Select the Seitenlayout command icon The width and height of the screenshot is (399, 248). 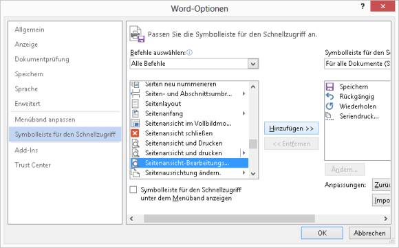coord(135,104)
